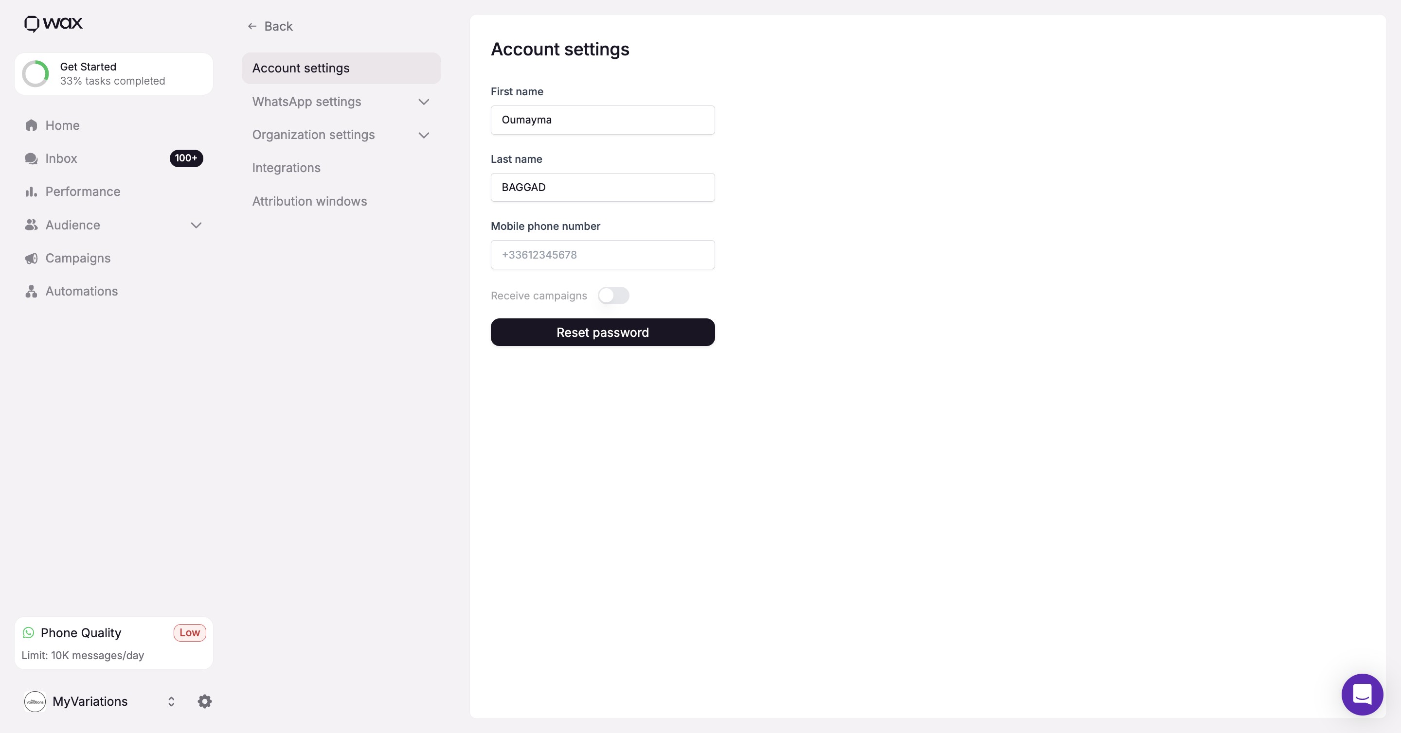Open the Phone Quality card
Image resolution: width=1401 pixels, height=733 pixels.
click(114, 643)
